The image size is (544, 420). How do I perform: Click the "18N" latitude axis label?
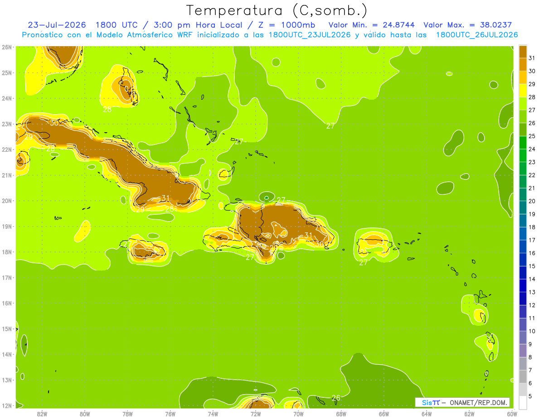click(7, 252)
